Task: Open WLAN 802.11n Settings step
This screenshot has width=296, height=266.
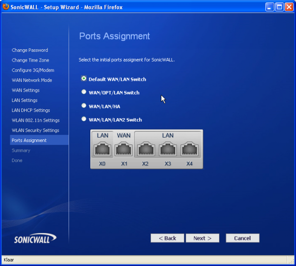Action: 36,120
